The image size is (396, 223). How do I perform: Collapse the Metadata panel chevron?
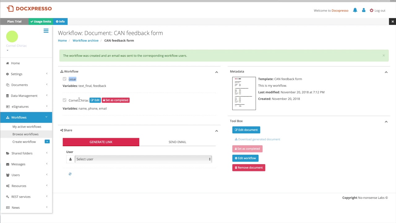tap(386, 72)
